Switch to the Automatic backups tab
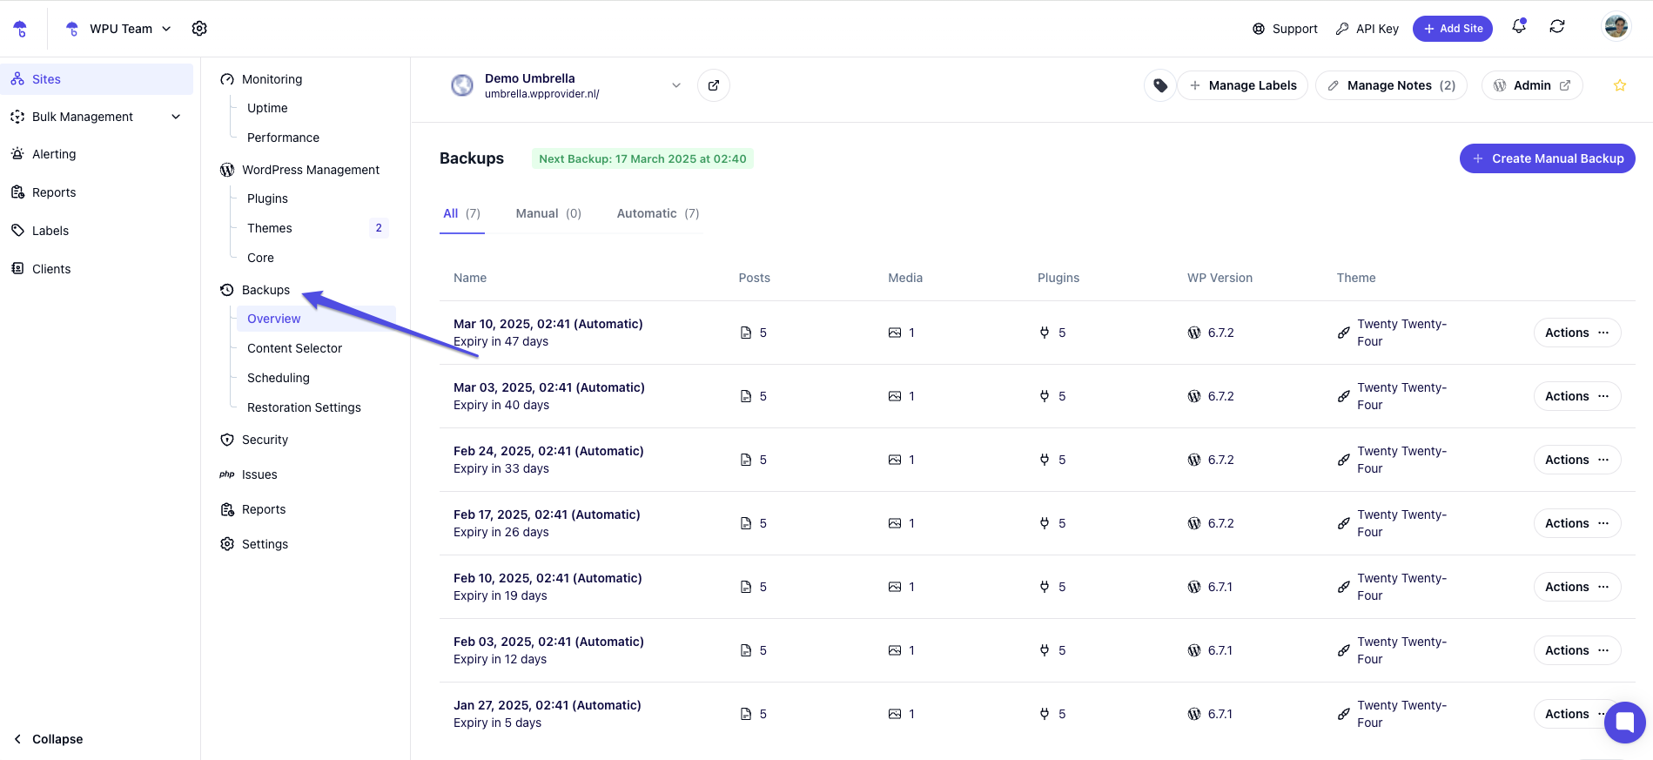Viewport: 1653px width, 760px height. (657, 213)
